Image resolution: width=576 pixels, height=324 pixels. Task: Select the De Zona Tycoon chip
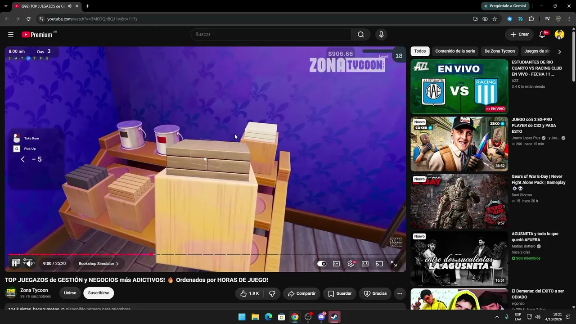[x=499, y=51]
